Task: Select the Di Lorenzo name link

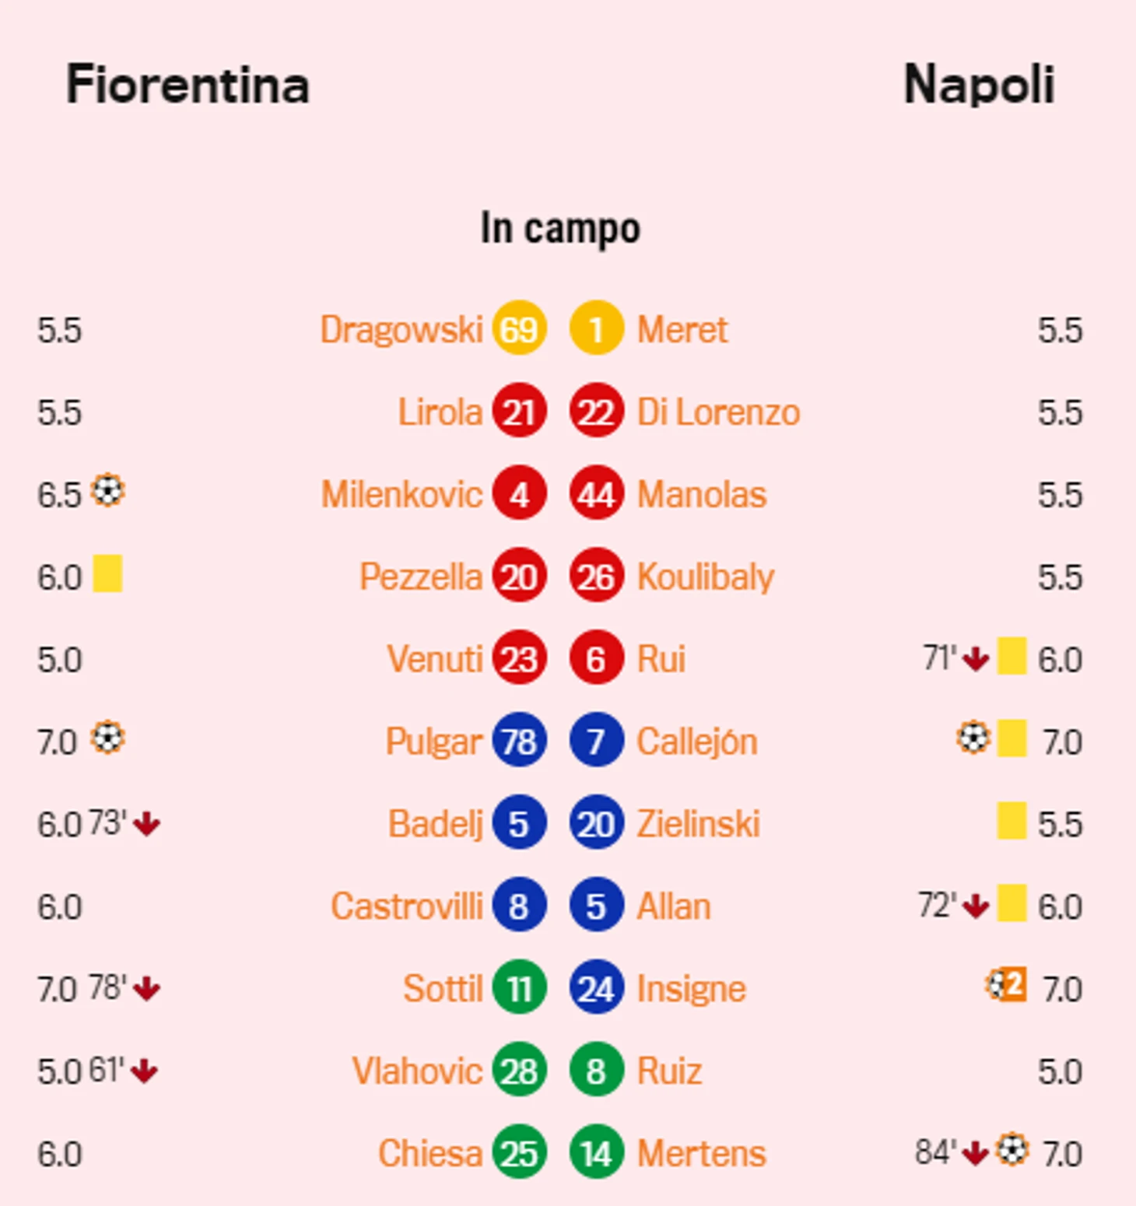Action: pyautogui.click(x=718, y=412)
